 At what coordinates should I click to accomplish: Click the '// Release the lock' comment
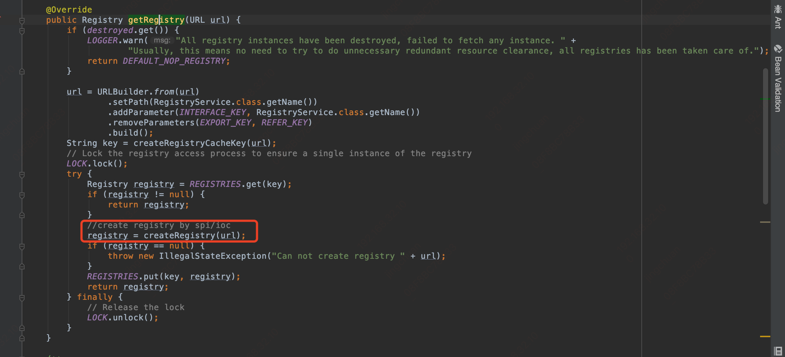136,307
